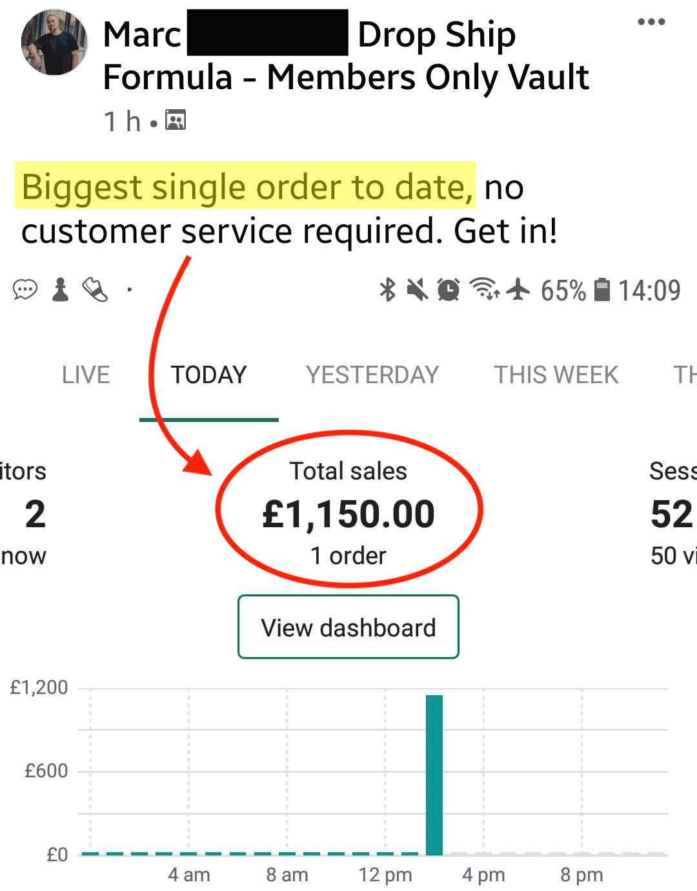Image resolution: width=697 pixels, height=891 pixels.
Task: Click the group audience icon beside 1 h
Action: coord(176,120)
